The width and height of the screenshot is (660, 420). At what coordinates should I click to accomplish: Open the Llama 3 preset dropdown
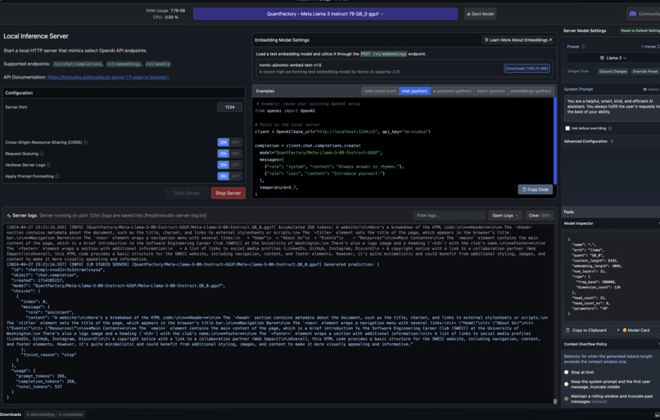click(x=613, y=58)
